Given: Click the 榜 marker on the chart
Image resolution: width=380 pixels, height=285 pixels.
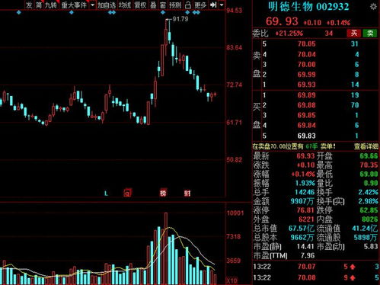Looking at the screenshot, I should (x=163, y=193).
